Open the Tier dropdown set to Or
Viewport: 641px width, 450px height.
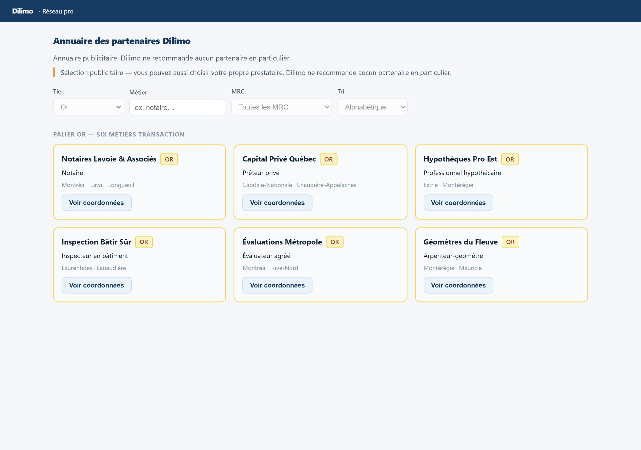(x=88, y=107)
